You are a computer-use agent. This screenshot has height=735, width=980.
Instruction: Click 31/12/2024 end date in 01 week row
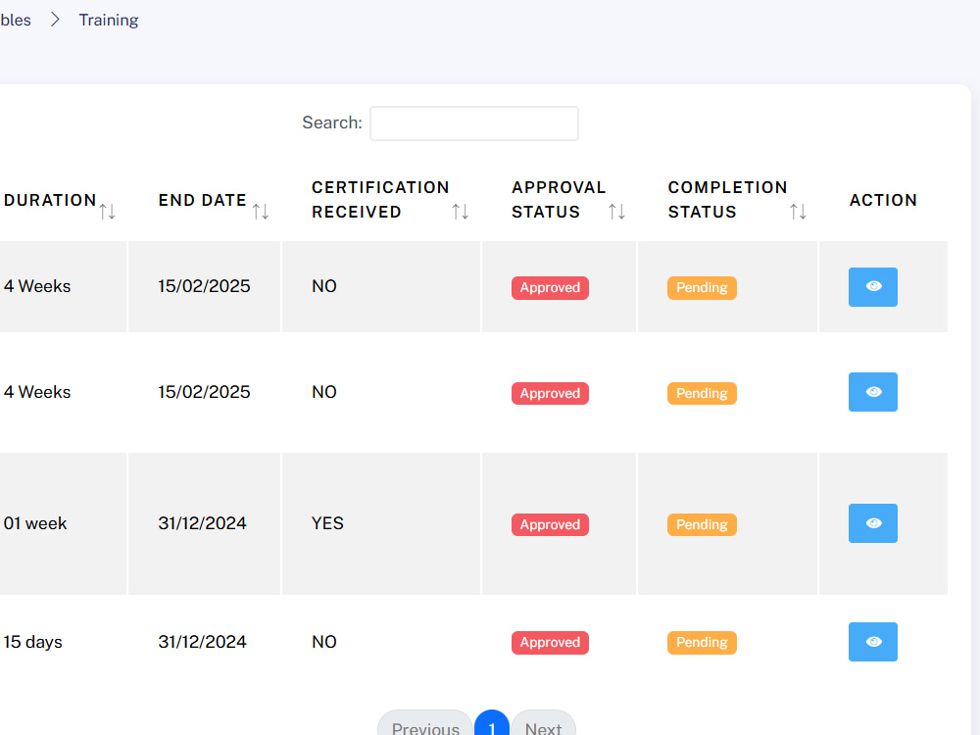pyautogui.click(x=202, y=523)
